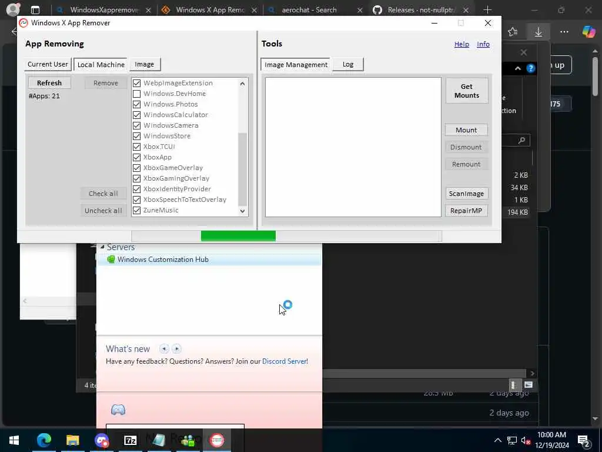Screen dimensions: 602x452
Task: Uncheck the Xbox.TCUI checkbox
Action: [x=136, y=147]
